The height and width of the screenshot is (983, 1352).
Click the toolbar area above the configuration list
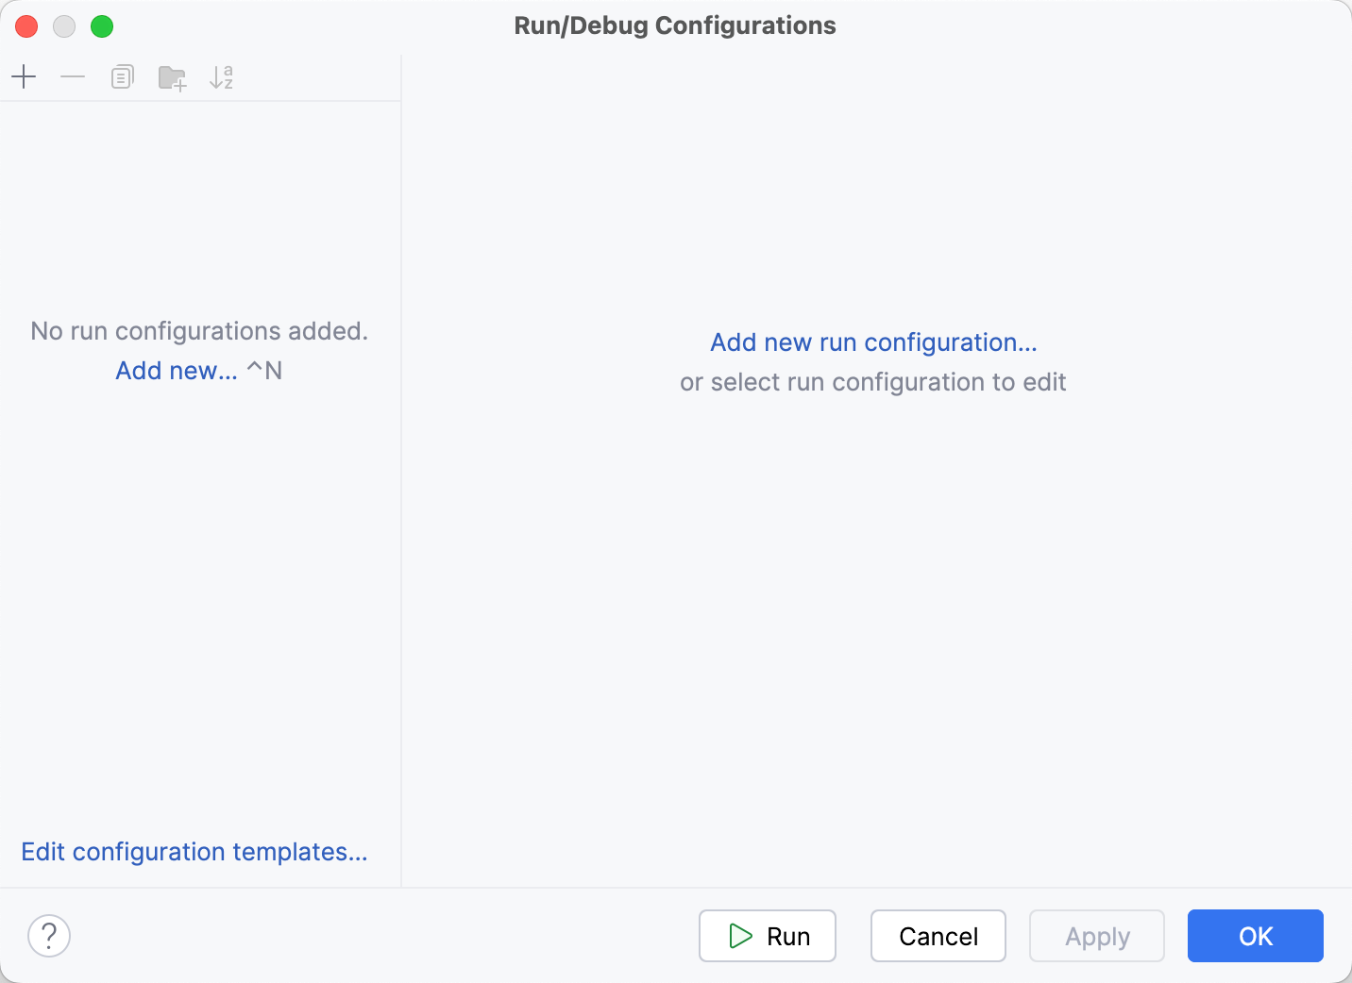(x=312, y=76)
